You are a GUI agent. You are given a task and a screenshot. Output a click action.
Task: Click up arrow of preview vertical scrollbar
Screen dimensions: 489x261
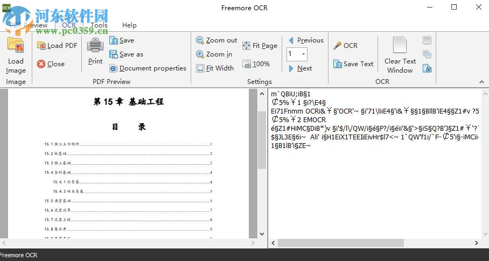(x=262, y=94)
